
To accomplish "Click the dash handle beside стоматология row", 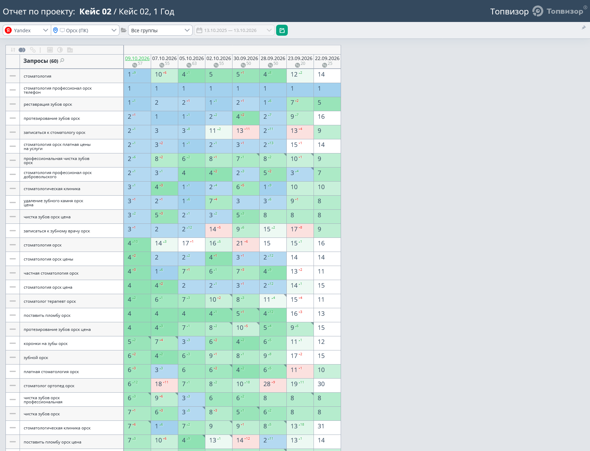I will click(x=13, y=76).
